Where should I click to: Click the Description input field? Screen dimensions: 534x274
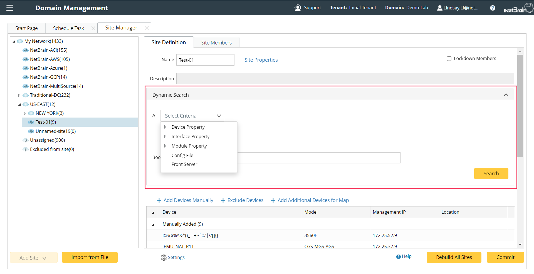(x=345, y=79)
